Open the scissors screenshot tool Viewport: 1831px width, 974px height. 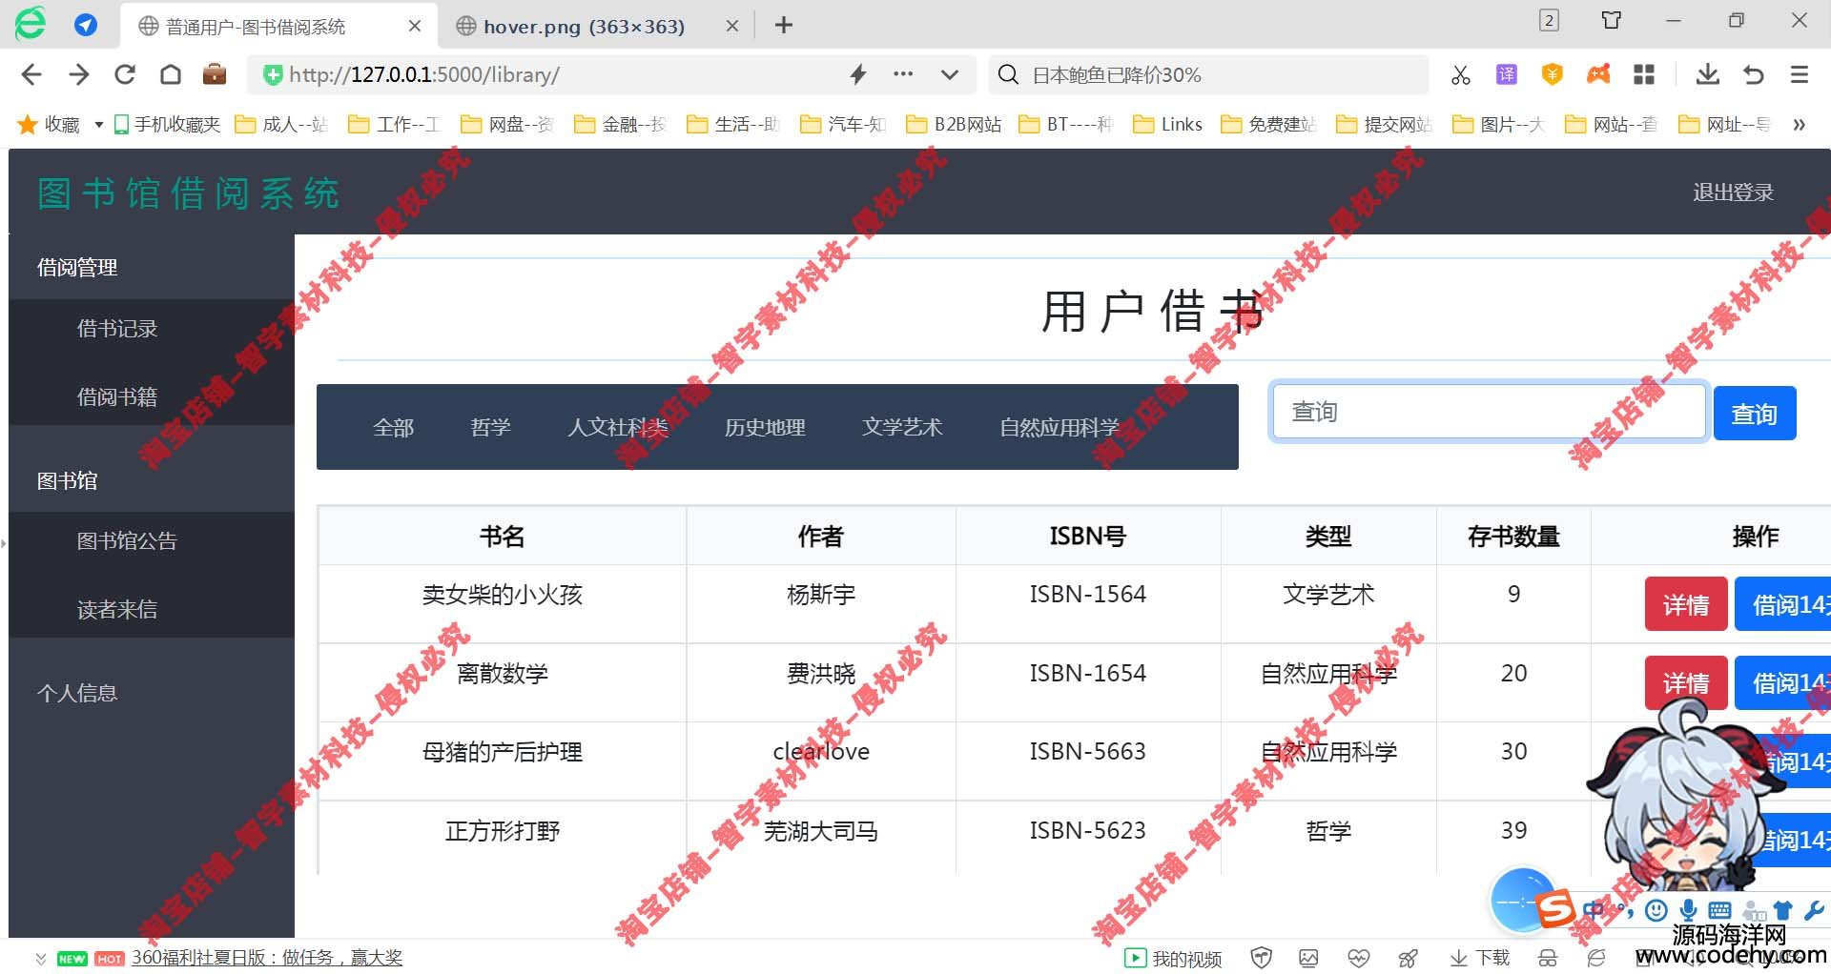(1460, 74)
